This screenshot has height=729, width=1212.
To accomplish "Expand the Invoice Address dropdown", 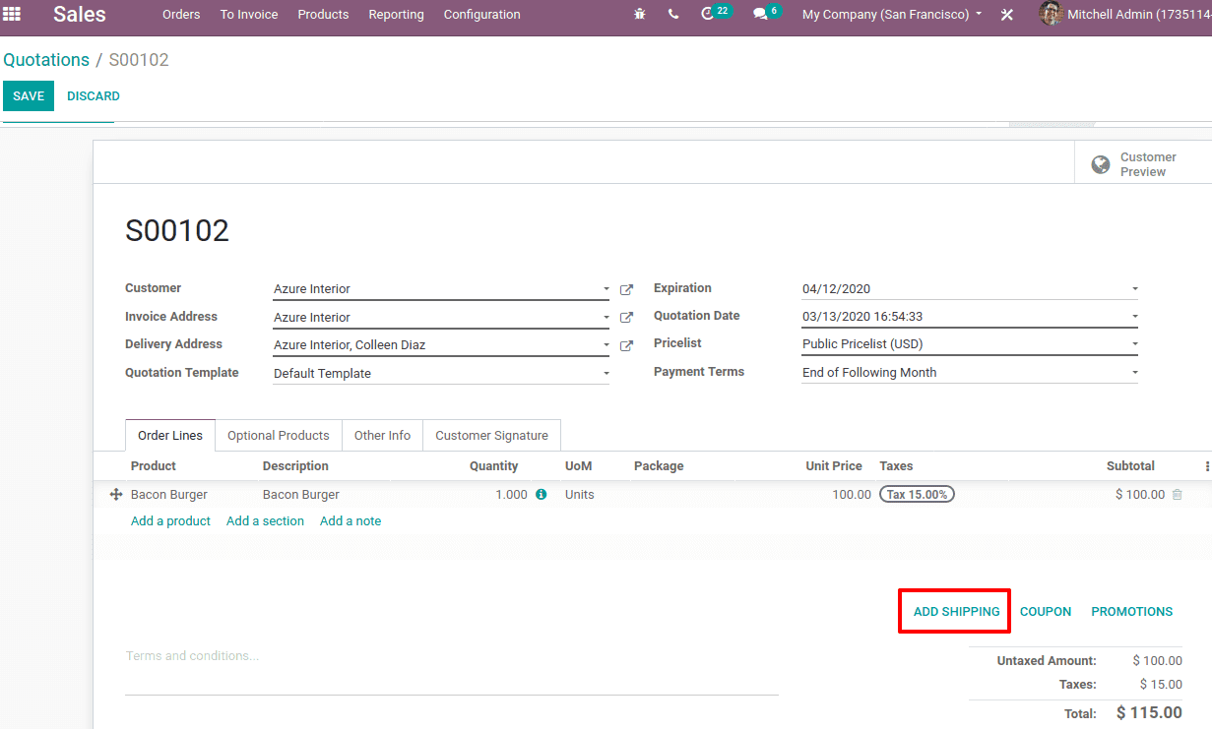I will click(606, 318).
